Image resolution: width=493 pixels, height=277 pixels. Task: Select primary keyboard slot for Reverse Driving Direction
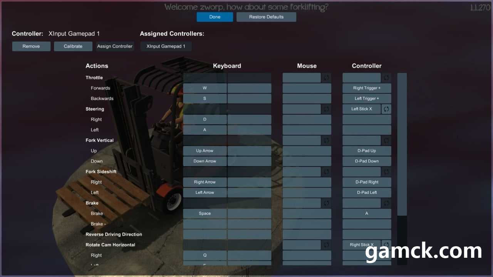pyautogui.click(x=205, y=234)
